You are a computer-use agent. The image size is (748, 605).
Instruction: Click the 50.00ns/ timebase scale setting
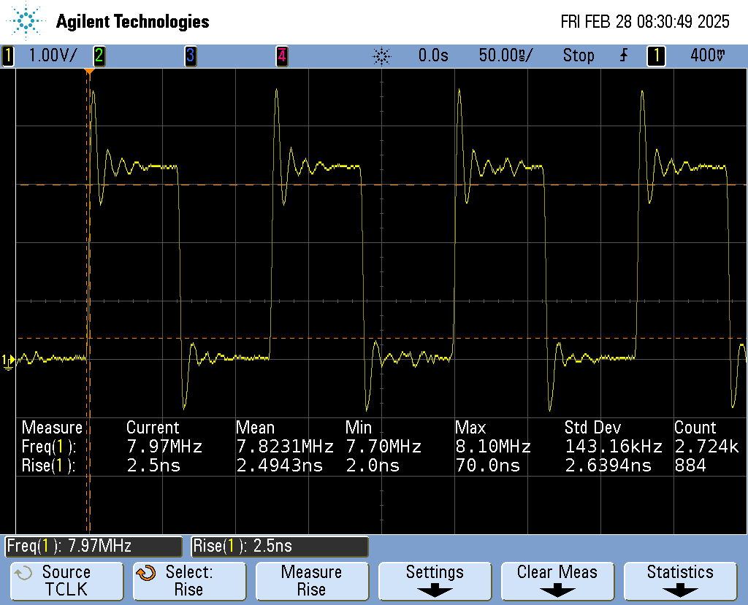pyautogui.click(x=505, y=55)
